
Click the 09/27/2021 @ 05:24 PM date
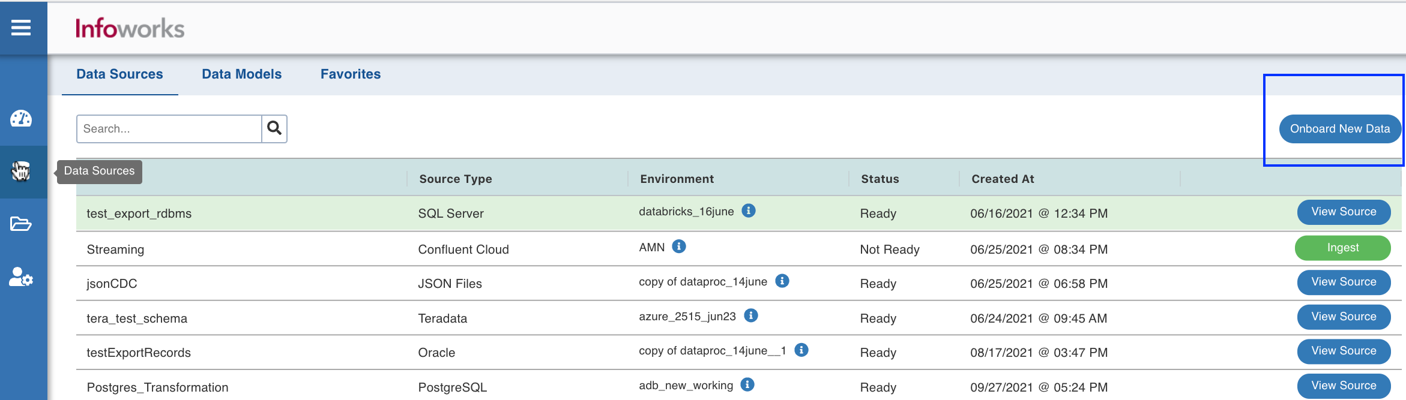(x=1039, y=387)
